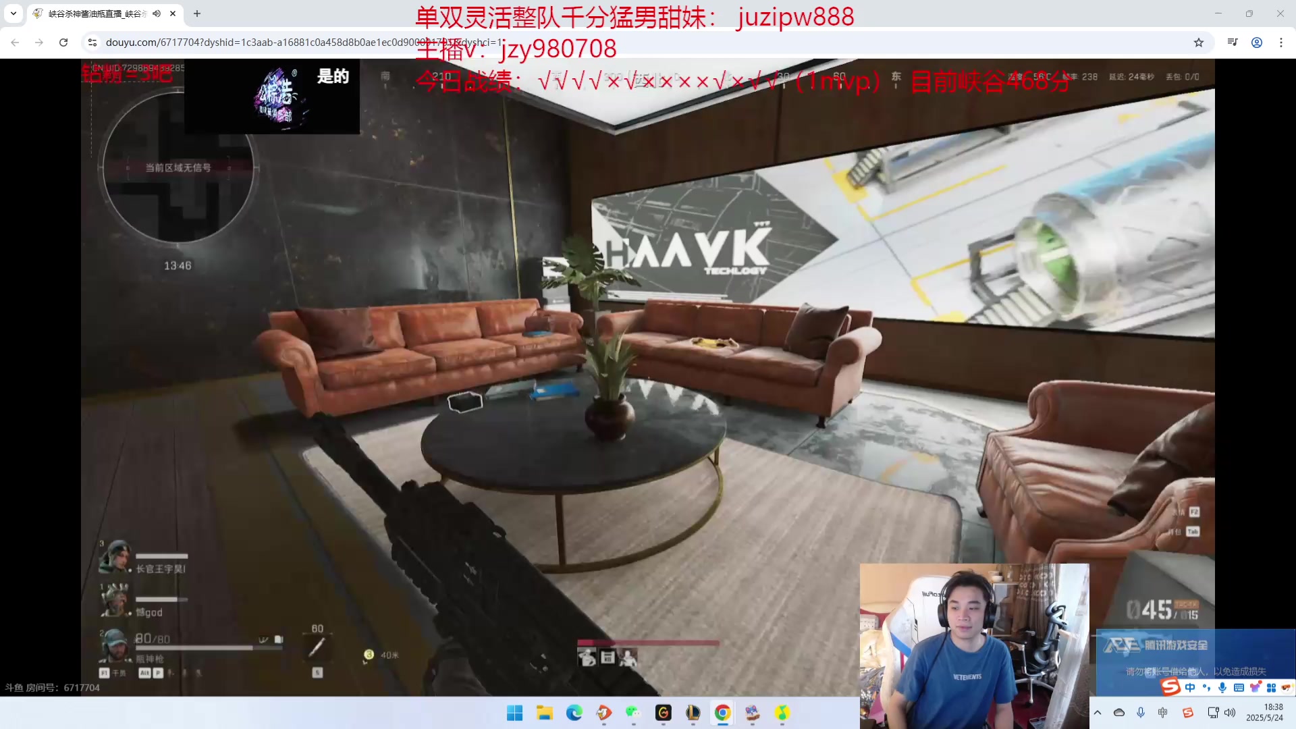Open soft keyboard on Sogou bar
Viewport: 1296px width, 729px height.
pyautogui.click(x=1239, y=688)
